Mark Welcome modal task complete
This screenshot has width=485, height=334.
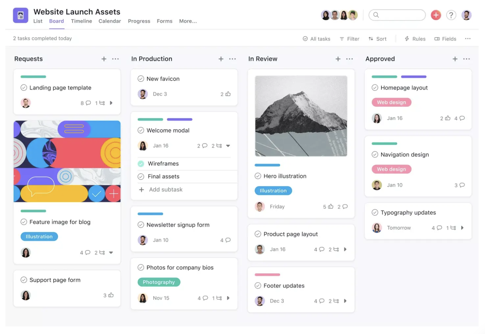coord(141,130)
